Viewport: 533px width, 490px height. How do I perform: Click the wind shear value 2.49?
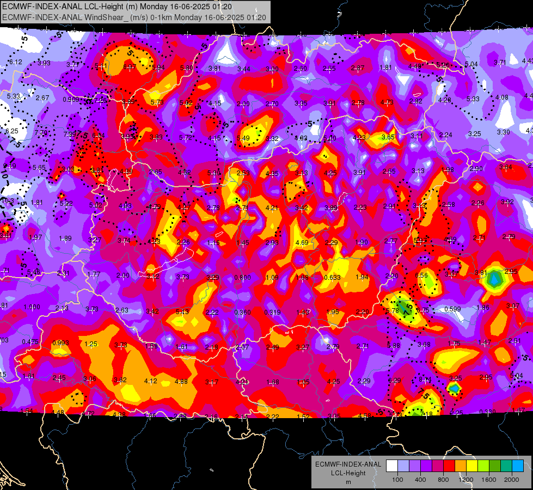pyautogui.click(x=272, y=347)
